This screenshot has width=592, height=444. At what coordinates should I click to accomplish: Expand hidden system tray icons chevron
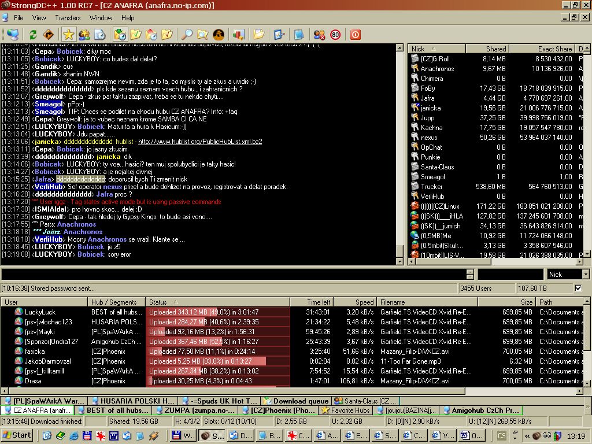(x=527, y=436)
